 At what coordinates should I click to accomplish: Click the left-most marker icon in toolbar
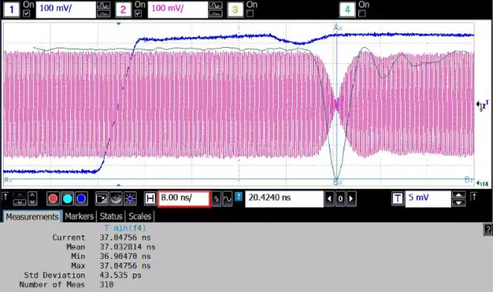pos(5,196)
